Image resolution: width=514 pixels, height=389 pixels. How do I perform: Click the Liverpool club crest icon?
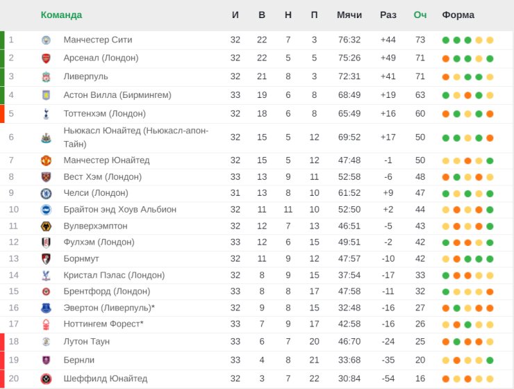[x=46, y=76]
